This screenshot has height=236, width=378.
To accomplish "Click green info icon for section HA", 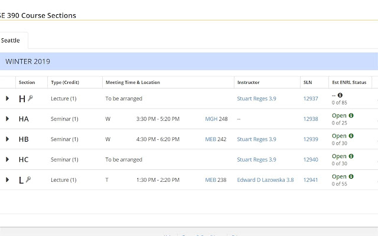I will (x=351, y=116).
